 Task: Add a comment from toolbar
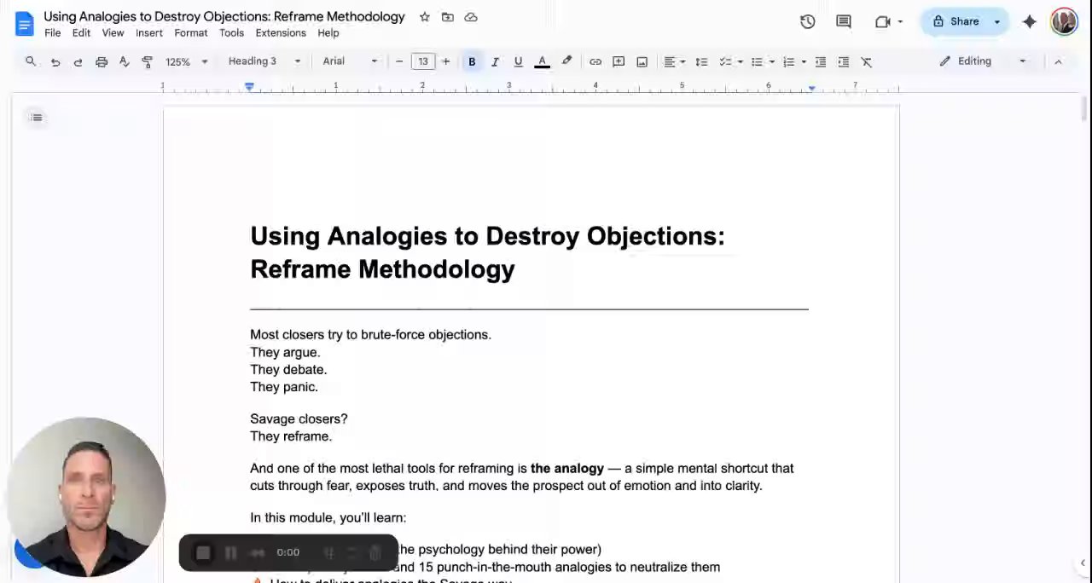click(x=619, y=61)
